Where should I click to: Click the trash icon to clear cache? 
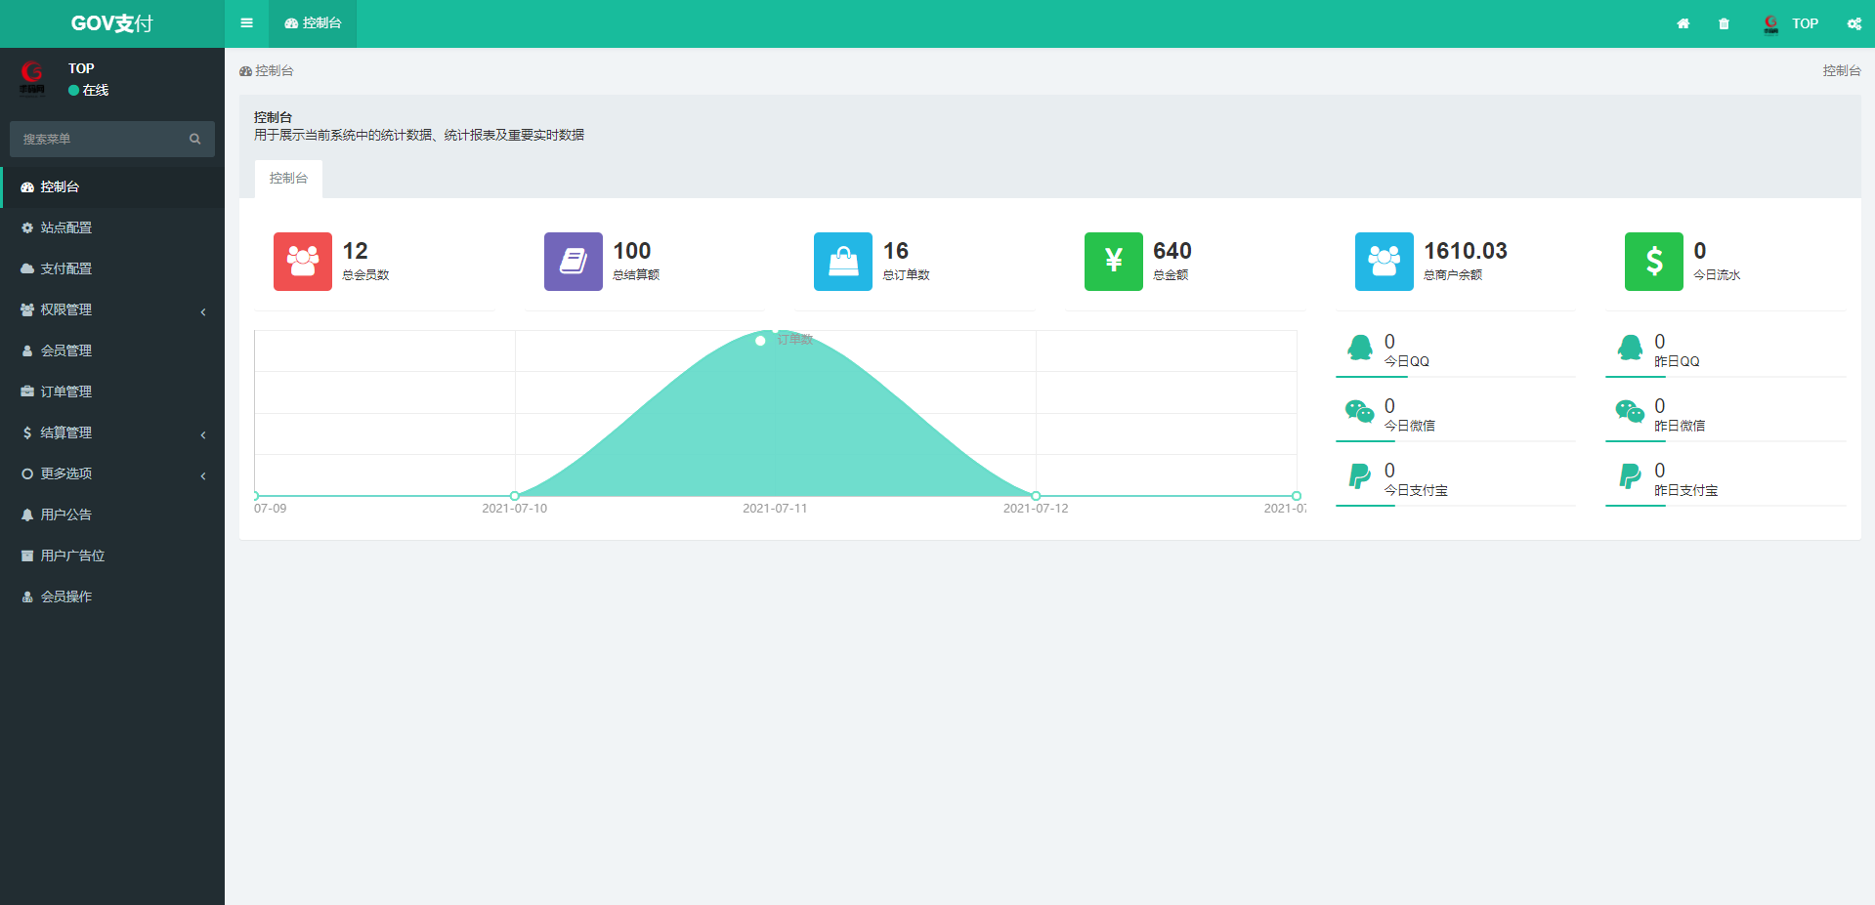coord(1724,23)
